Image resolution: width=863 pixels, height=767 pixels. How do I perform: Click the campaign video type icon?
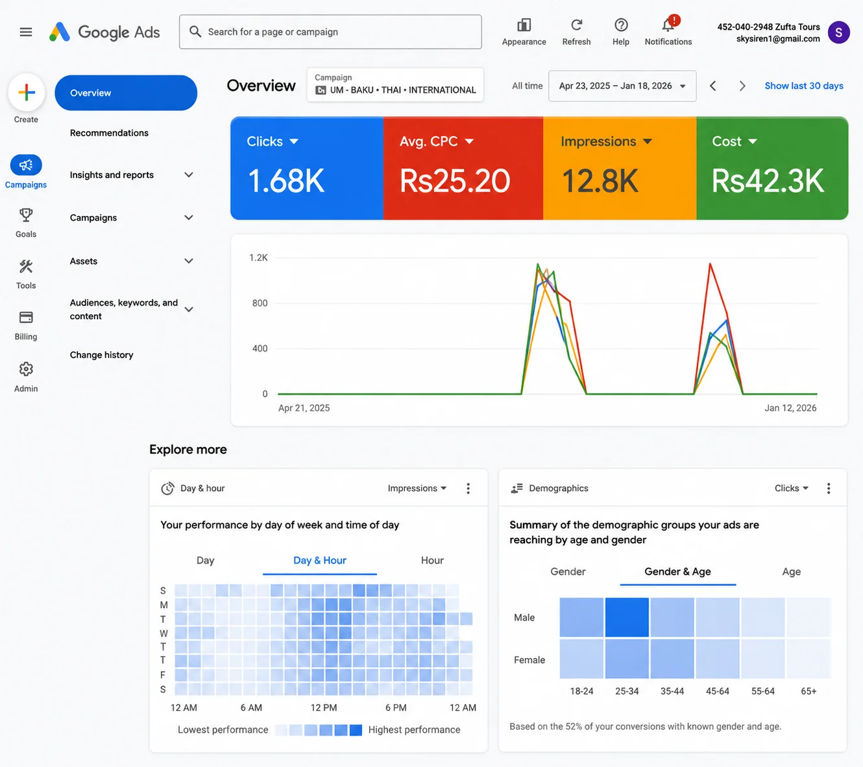321,90
